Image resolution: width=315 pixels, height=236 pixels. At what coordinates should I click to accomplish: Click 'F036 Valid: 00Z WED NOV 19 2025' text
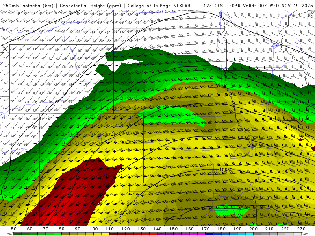(271, 6)
